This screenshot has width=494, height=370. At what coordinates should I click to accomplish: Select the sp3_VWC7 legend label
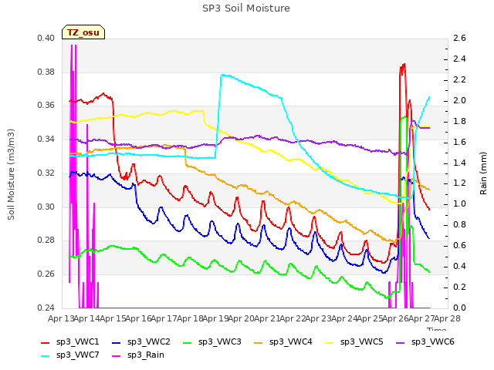click(x=77, y=355)
